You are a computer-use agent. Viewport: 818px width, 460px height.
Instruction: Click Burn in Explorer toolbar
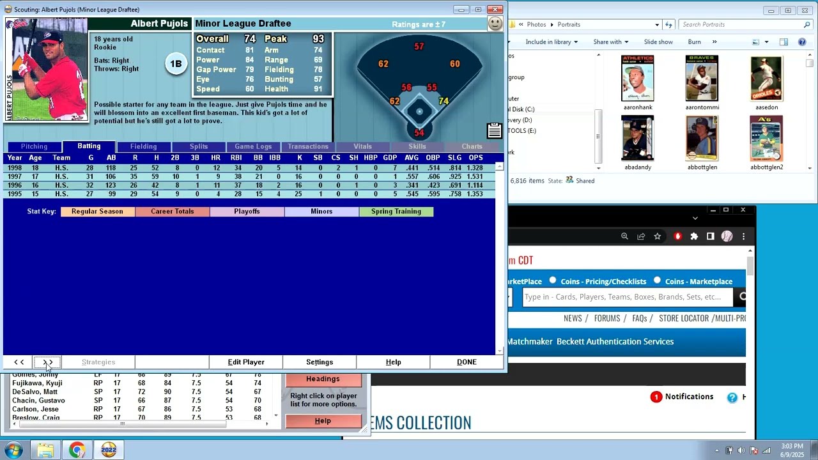point(695,42)
